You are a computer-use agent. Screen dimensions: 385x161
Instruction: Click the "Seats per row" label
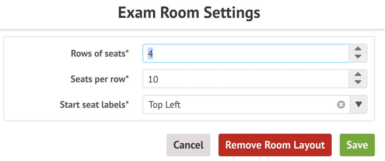pyautogui.click(x=98, y=79)
